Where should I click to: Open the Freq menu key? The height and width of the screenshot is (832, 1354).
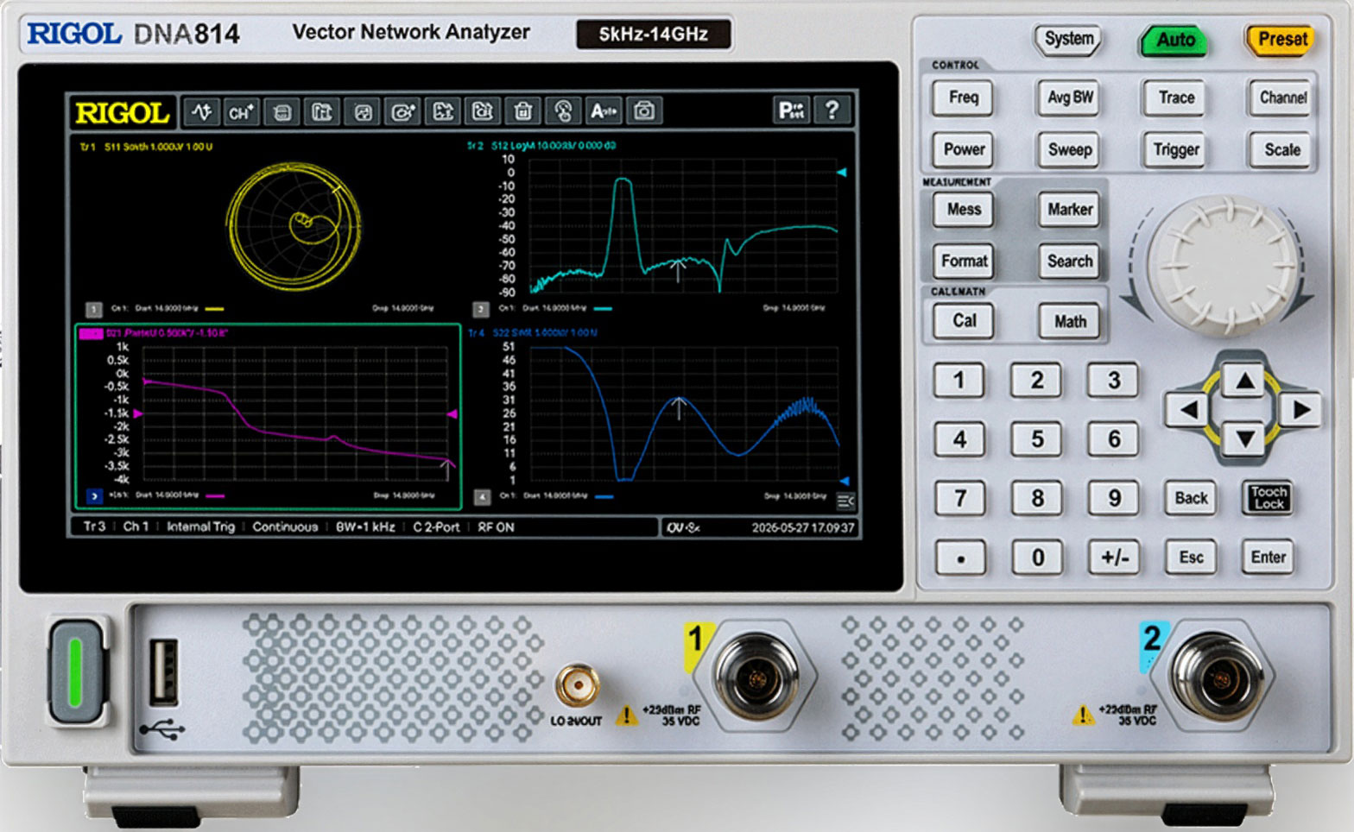(x=964, y=98)
